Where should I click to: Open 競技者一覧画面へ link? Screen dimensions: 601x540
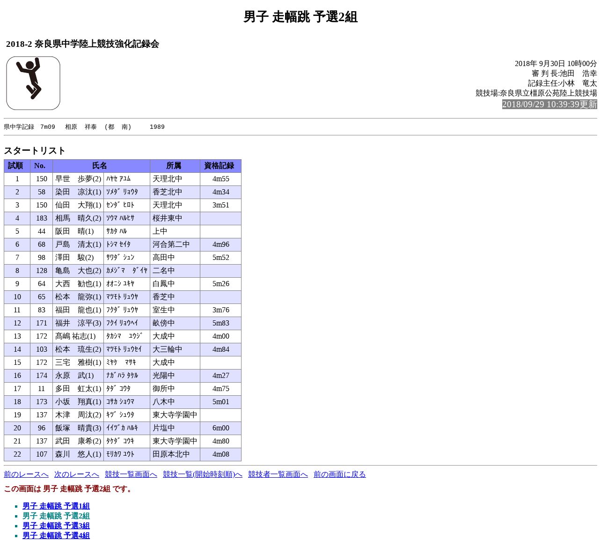[x=278, y=474]
